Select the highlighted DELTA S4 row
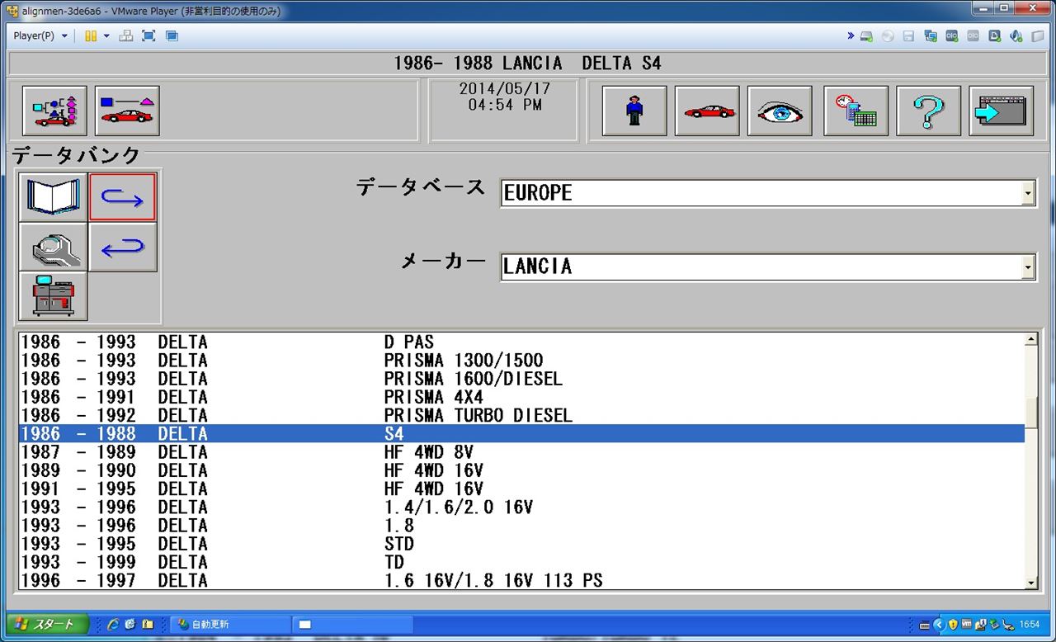This screenshot has width=1056, height=642. 521,434
